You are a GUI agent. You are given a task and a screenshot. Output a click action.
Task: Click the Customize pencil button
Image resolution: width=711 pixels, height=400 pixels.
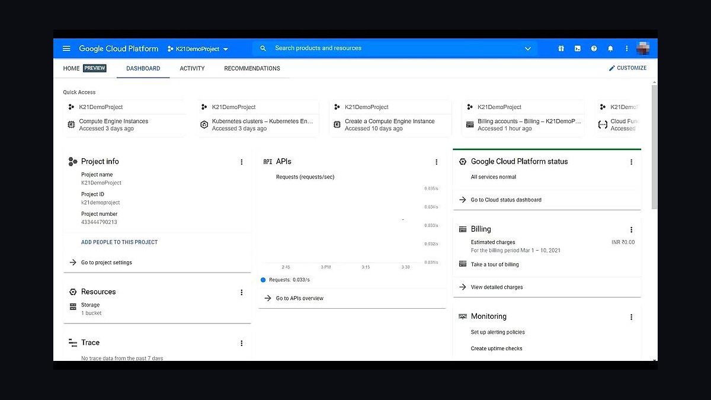pos(627,68)
